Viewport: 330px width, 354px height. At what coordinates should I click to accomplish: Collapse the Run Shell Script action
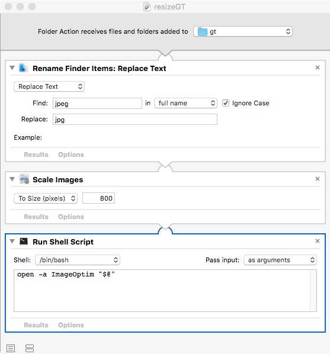12,242
